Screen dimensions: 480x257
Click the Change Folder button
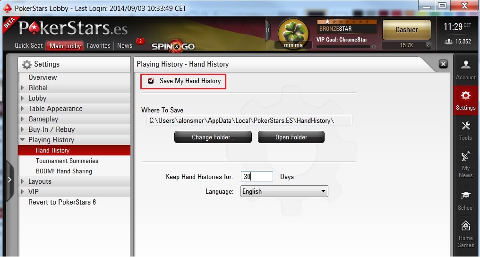pos(213,137)
